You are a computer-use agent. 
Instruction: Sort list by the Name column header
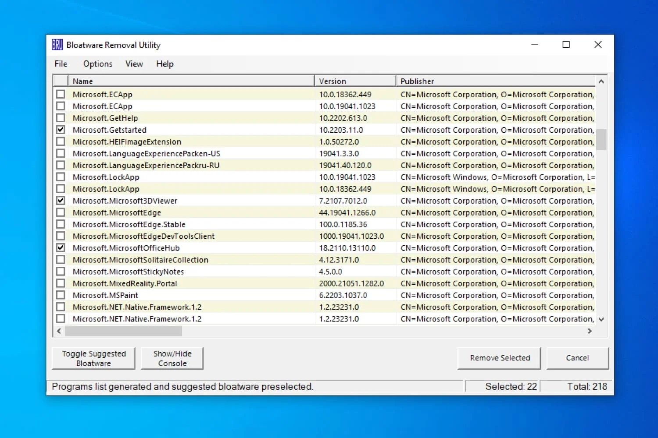tap(191, 81)
